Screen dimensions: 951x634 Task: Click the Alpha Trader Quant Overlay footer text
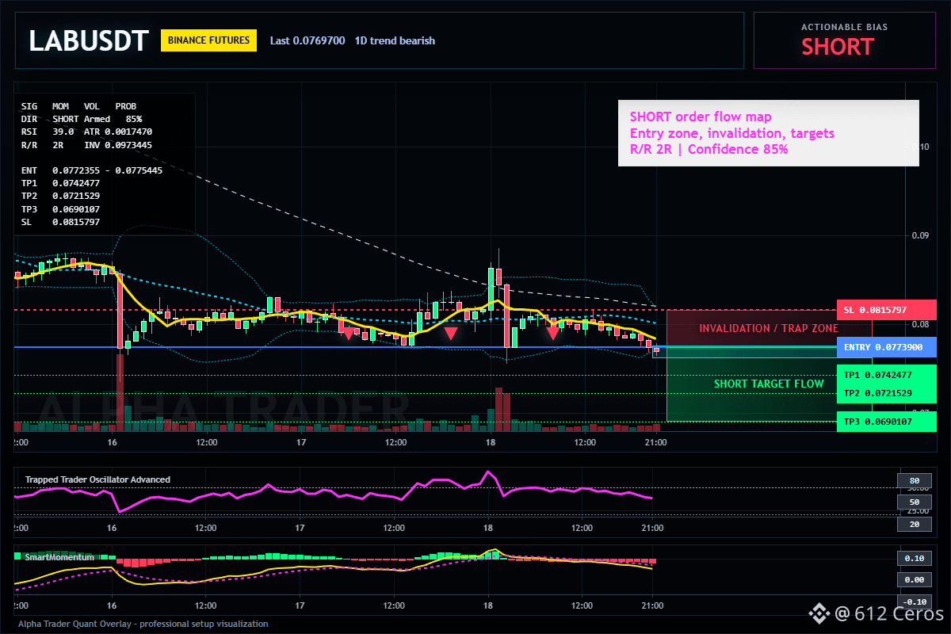tap(143, 624)
